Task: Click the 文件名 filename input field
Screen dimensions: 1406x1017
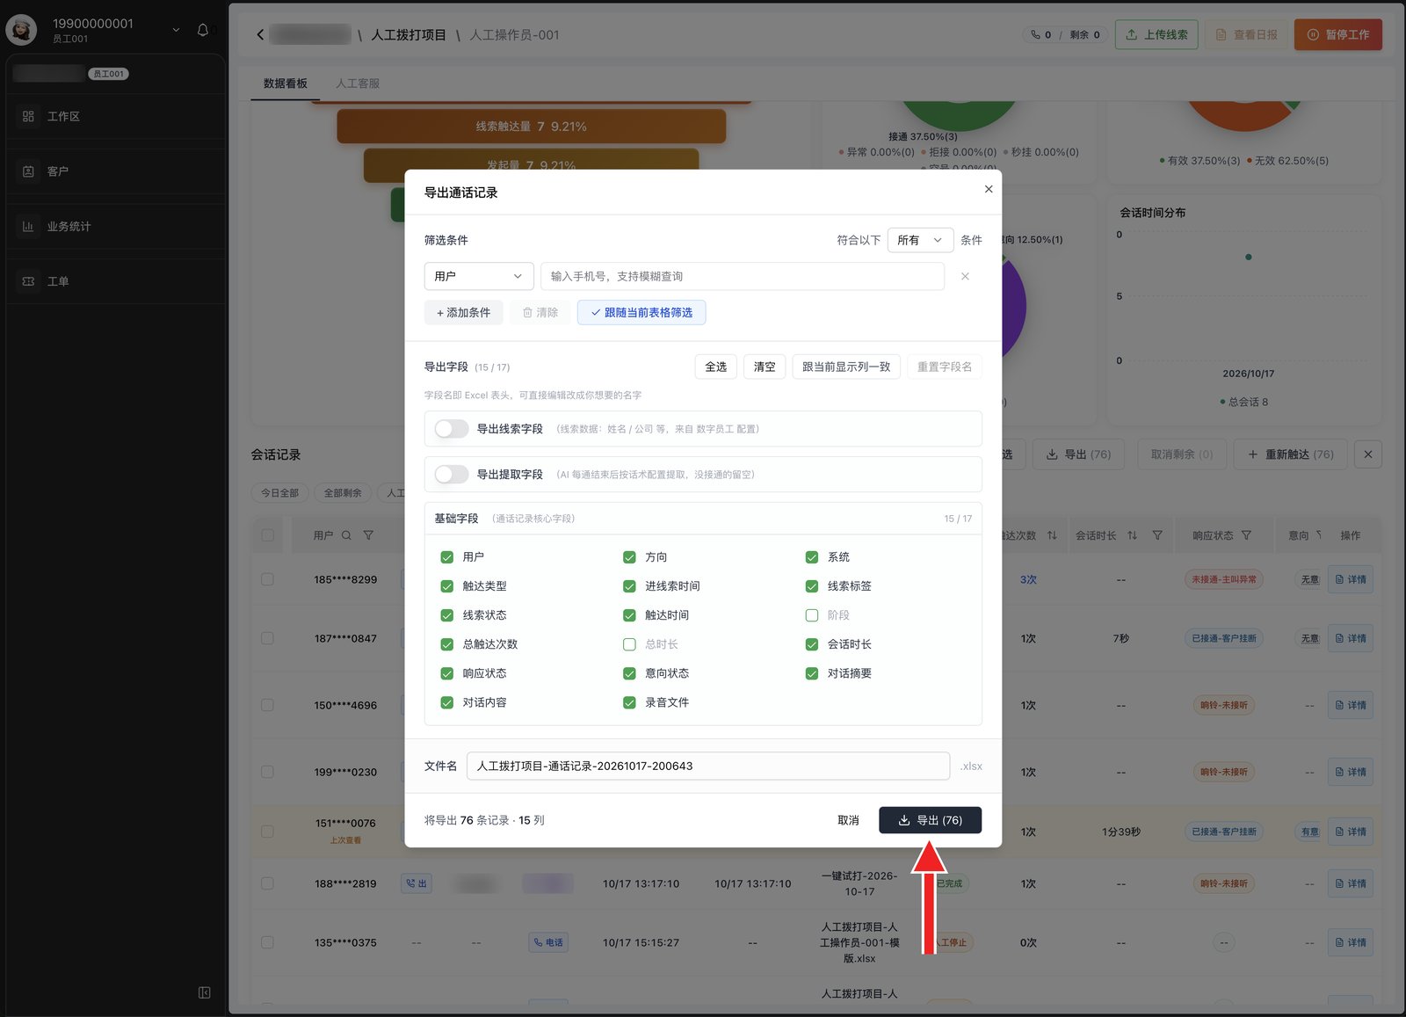Action: (708, 766)
